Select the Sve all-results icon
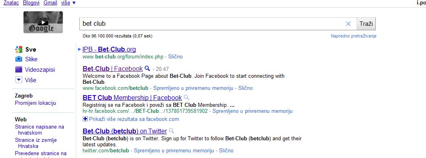The image size is (426, 158). (x=19, y=50)
